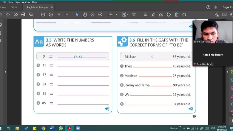Viewport: 233px width, 131px height.
Task: Expand the left navigation pane arrow
Action: click(5, 72)
